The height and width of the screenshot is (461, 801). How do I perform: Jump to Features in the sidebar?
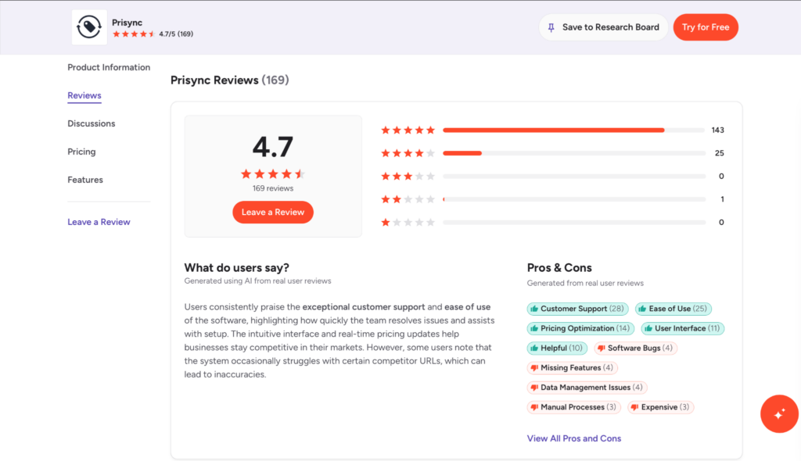coord(85,180)
